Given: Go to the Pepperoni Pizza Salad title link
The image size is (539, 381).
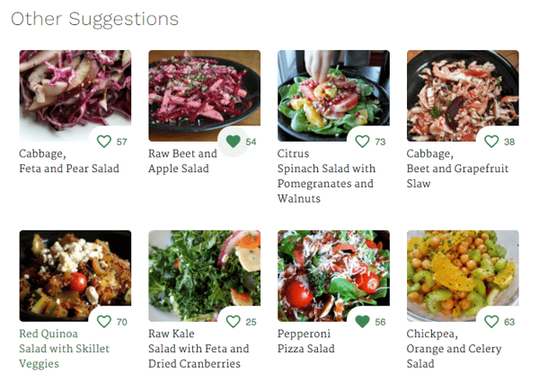Looking at the screenshot, I should (x=305, y=341).
